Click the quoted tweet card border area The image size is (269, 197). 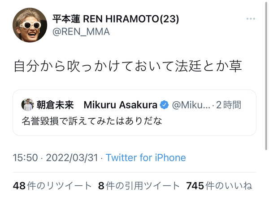134,113
